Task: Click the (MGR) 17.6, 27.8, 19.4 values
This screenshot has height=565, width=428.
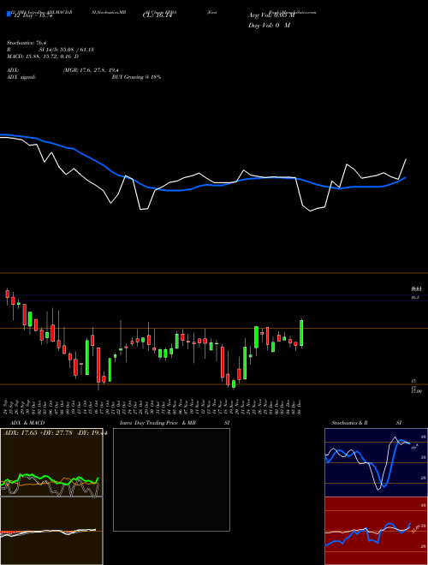Action: (91, 70)
